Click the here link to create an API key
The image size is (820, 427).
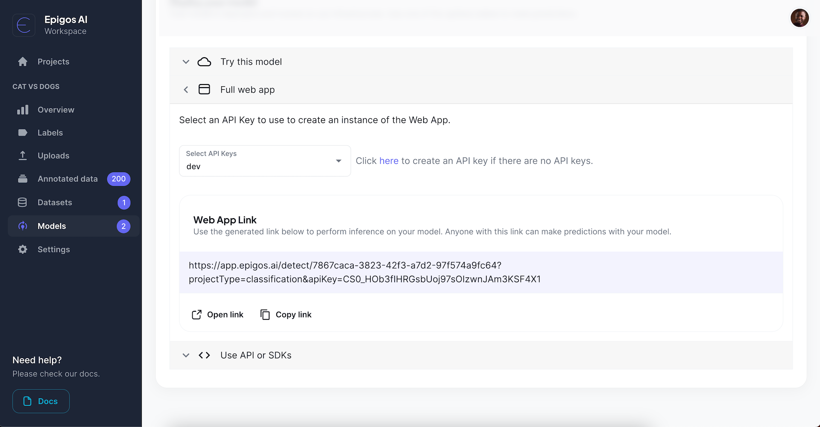click(389, 161)
